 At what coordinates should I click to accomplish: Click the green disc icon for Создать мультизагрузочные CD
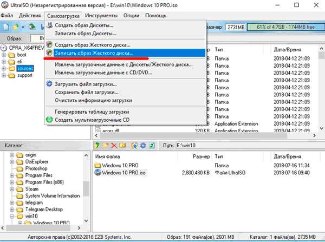49,120
